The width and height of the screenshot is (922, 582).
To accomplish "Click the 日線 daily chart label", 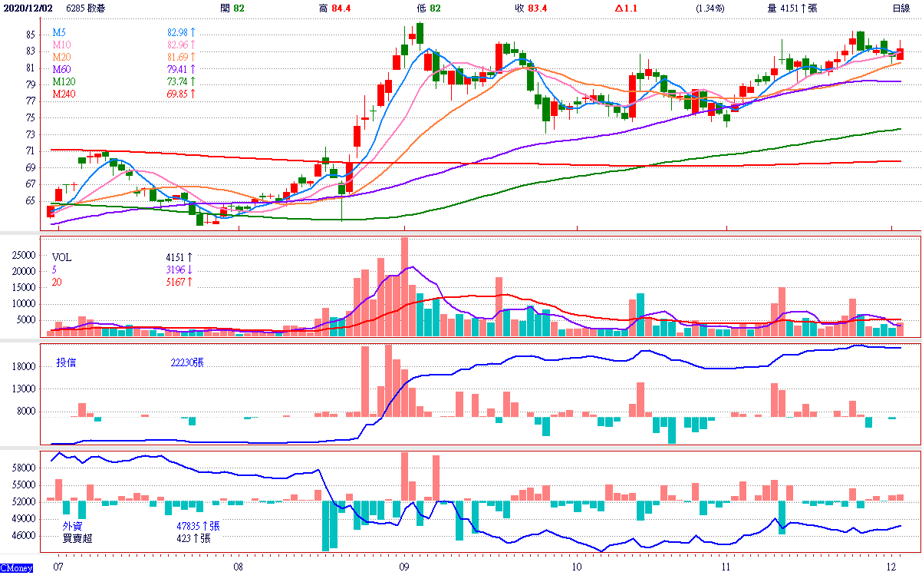I will tap(901, 8).
